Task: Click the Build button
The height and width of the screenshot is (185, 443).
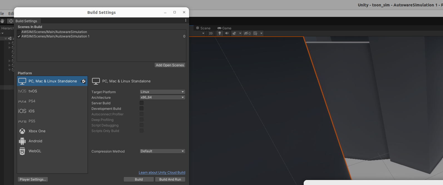Action: [x=139, y=179]
